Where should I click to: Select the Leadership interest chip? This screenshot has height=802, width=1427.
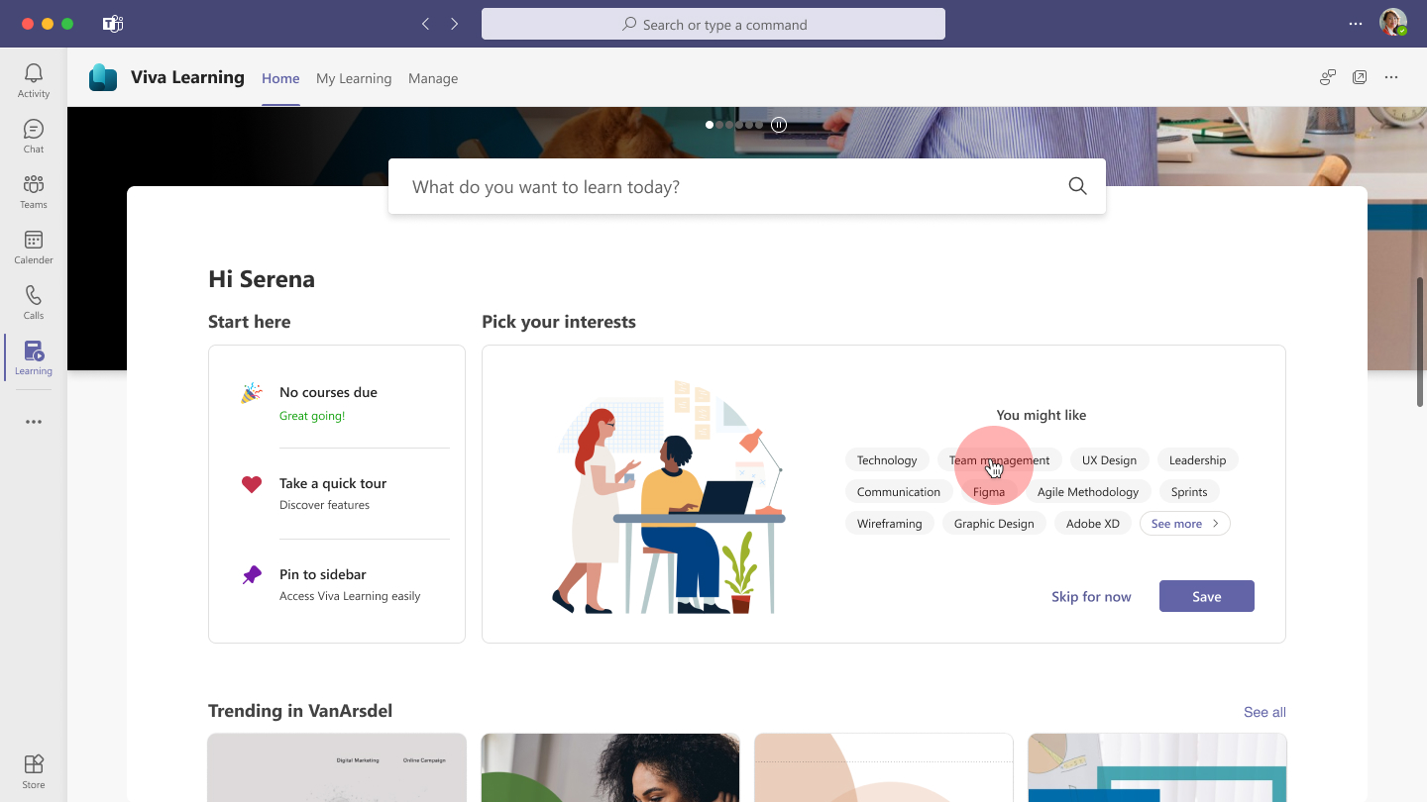click(x=1197, y=459)
